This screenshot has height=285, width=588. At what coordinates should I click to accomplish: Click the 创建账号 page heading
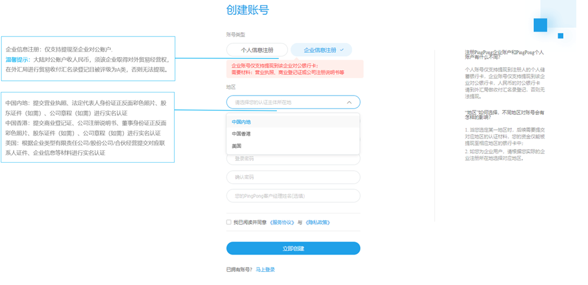coord(248,10)
